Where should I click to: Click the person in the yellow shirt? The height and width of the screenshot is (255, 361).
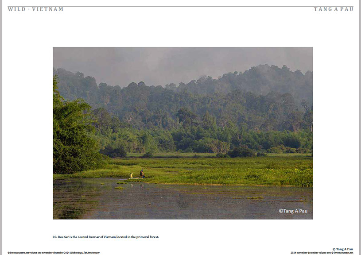132,175
